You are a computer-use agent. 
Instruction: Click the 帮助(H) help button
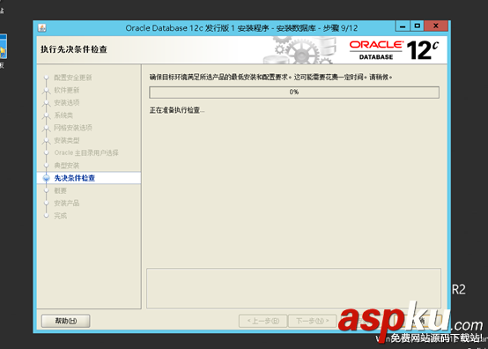pos(66,321)
